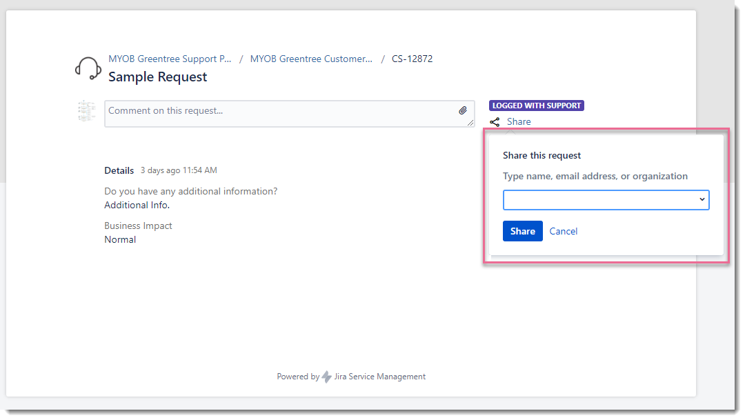Click the 'Normal' business impact value
This screenshot has width=745, height=420.
pos(120,239)
